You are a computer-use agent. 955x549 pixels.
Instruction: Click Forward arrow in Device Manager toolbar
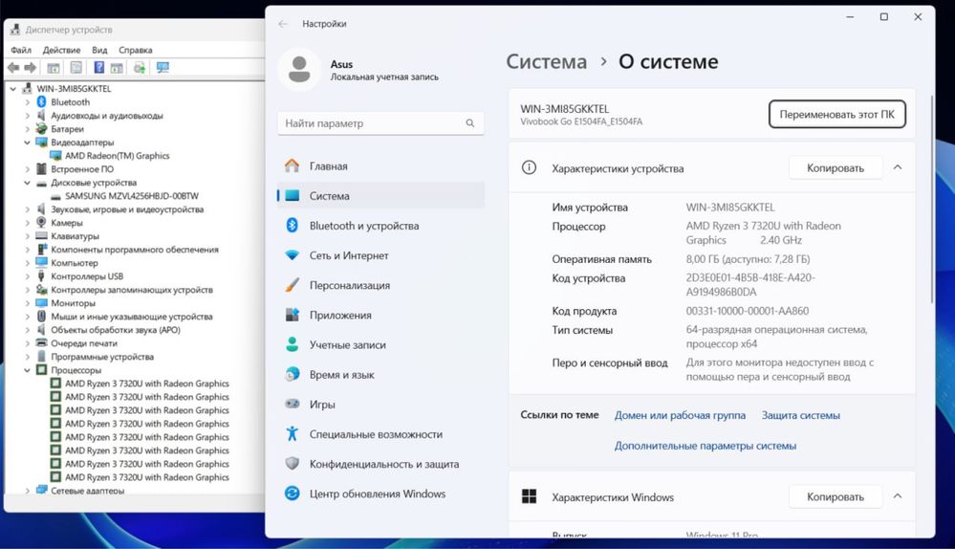[x=30, y=68]
